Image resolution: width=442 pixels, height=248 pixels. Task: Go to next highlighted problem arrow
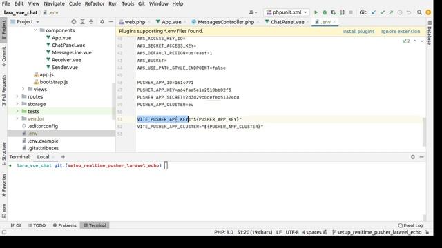click(422, 41)
